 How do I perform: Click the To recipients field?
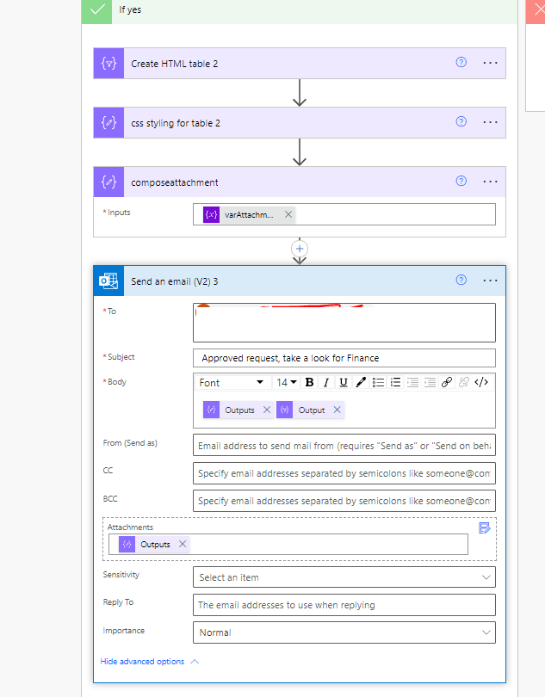point(344,323)
